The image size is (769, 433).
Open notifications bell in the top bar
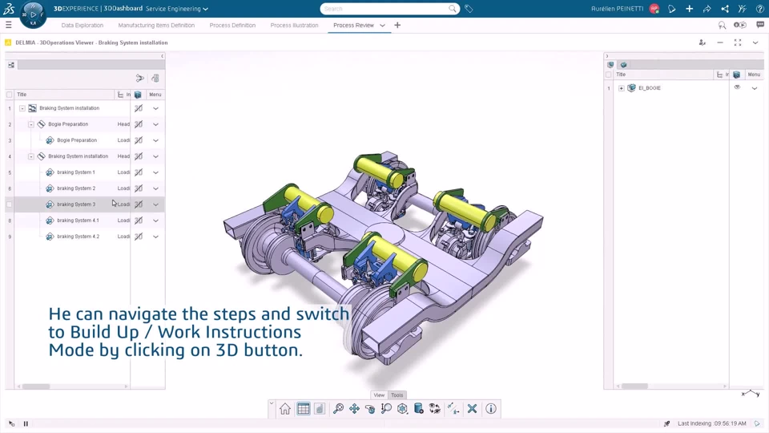(x=671, y=8)
